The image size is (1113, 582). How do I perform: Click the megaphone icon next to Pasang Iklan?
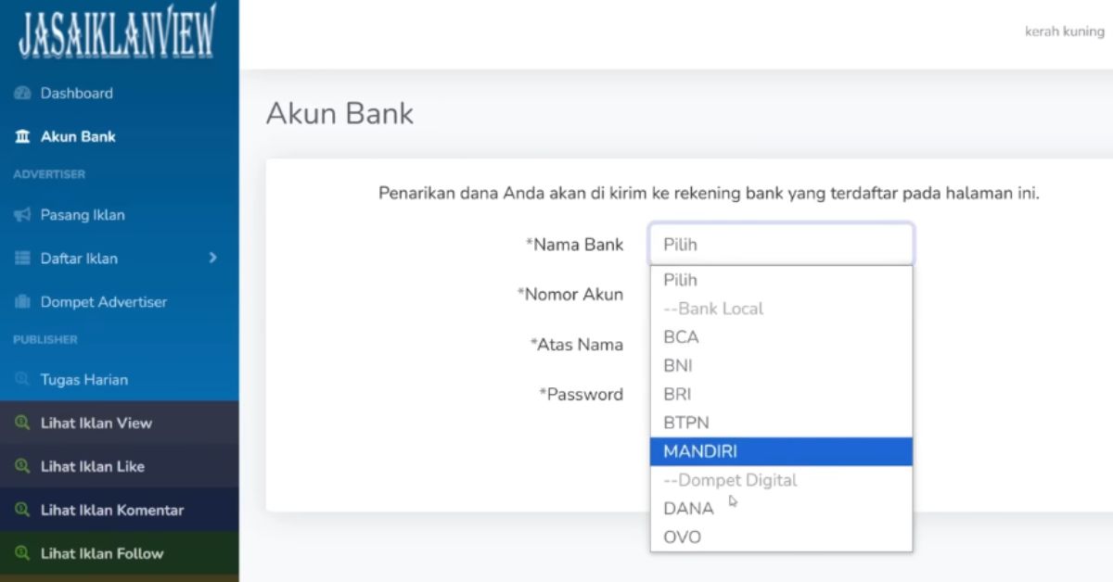click(22, 215)
